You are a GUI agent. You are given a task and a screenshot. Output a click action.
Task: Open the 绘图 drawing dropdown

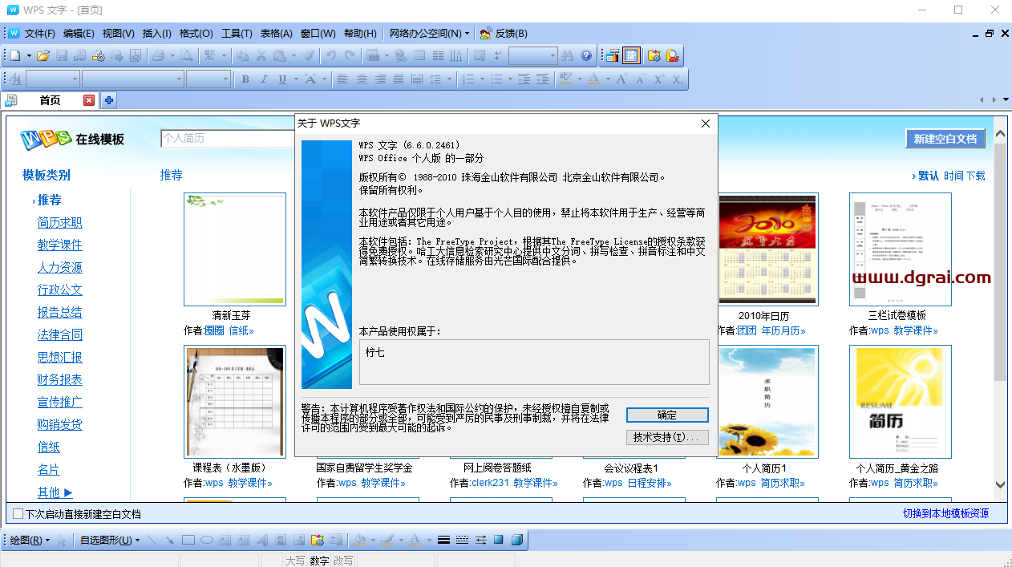28,541
